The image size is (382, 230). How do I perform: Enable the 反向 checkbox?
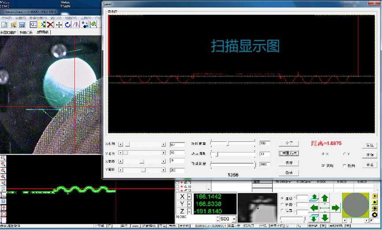tap(344, 165)
